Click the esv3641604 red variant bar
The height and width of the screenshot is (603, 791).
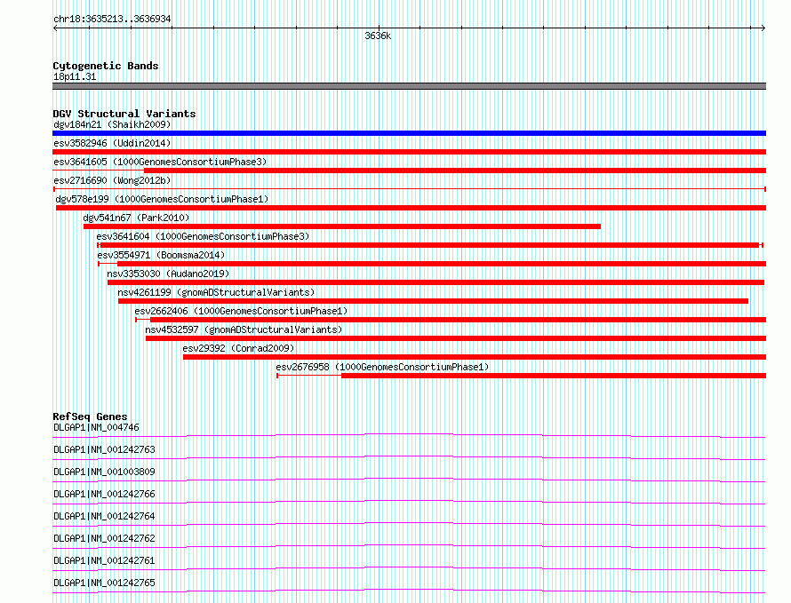(430, 245)
